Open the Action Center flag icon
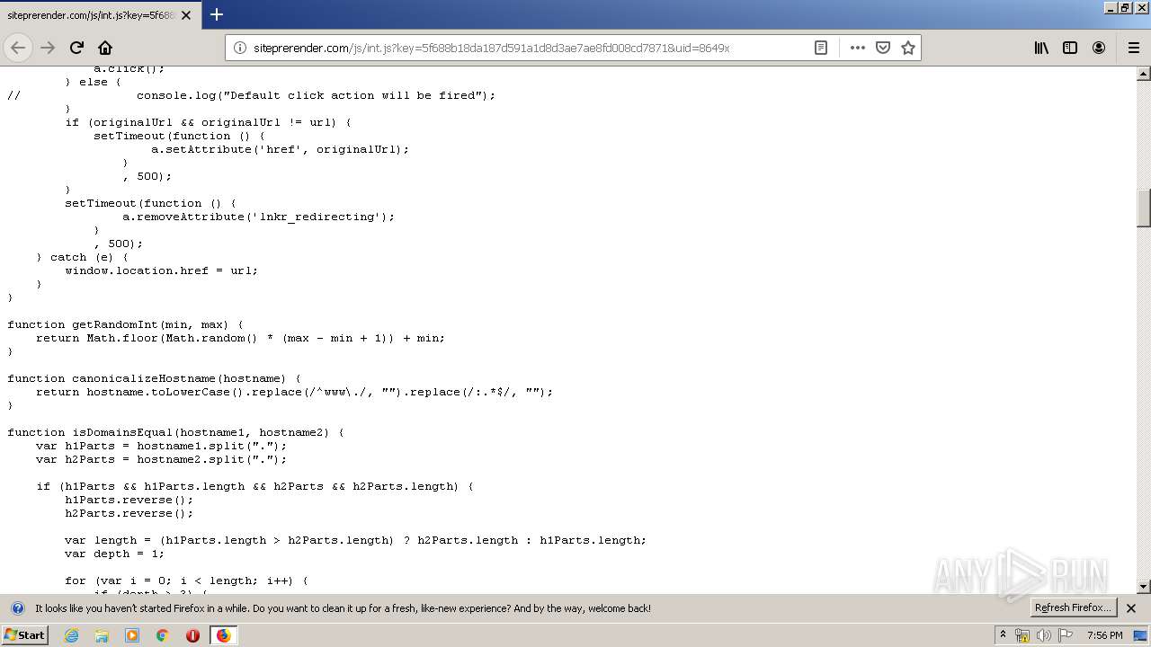This screenshot has height=647, width=1151. pos(1065,635)
